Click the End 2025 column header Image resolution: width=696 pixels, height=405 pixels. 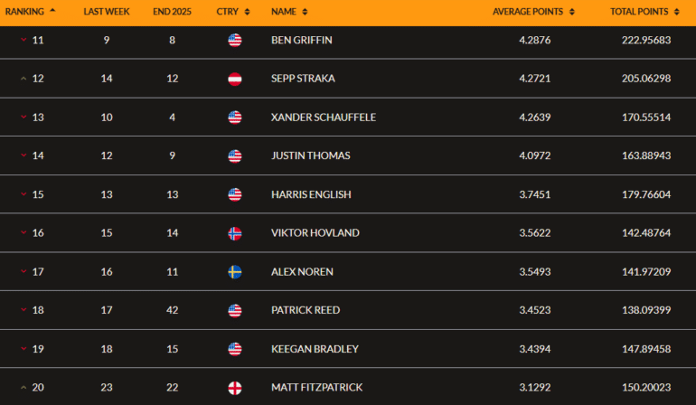[x=172, y=12]
